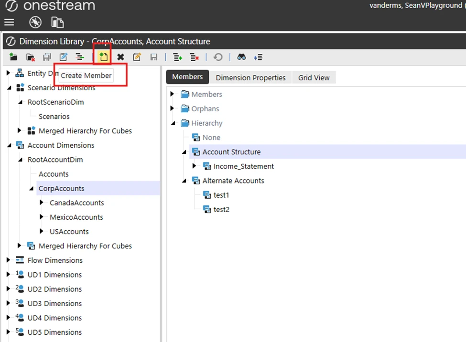
Task: Expand the Members folder in right pane
Action: click(x=172, y=94)
